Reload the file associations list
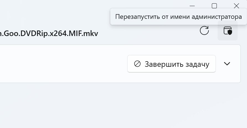 pyautogui.click(x=204, y=30)
